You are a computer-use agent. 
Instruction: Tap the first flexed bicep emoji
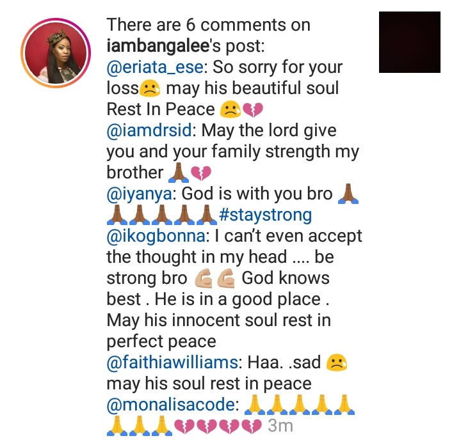pos(204,278)
